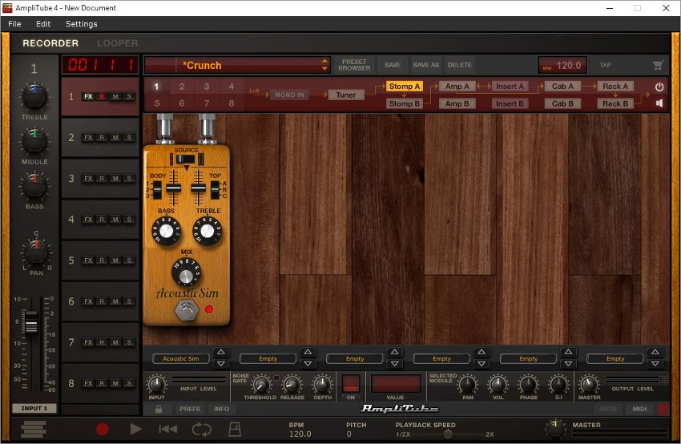681x444 pixels.
Task: Click the record button in transport
Action: [102, 430]
